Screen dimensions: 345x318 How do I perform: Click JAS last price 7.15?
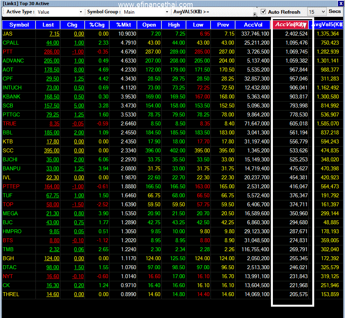(54, 34)
